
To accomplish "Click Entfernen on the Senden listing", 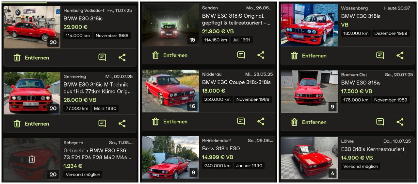I will [170, 55].
